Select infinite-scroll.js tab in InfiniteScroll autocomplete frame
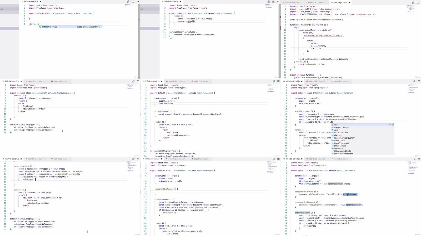The height and width of the screenshot is (236, 421). pos(31,2)
